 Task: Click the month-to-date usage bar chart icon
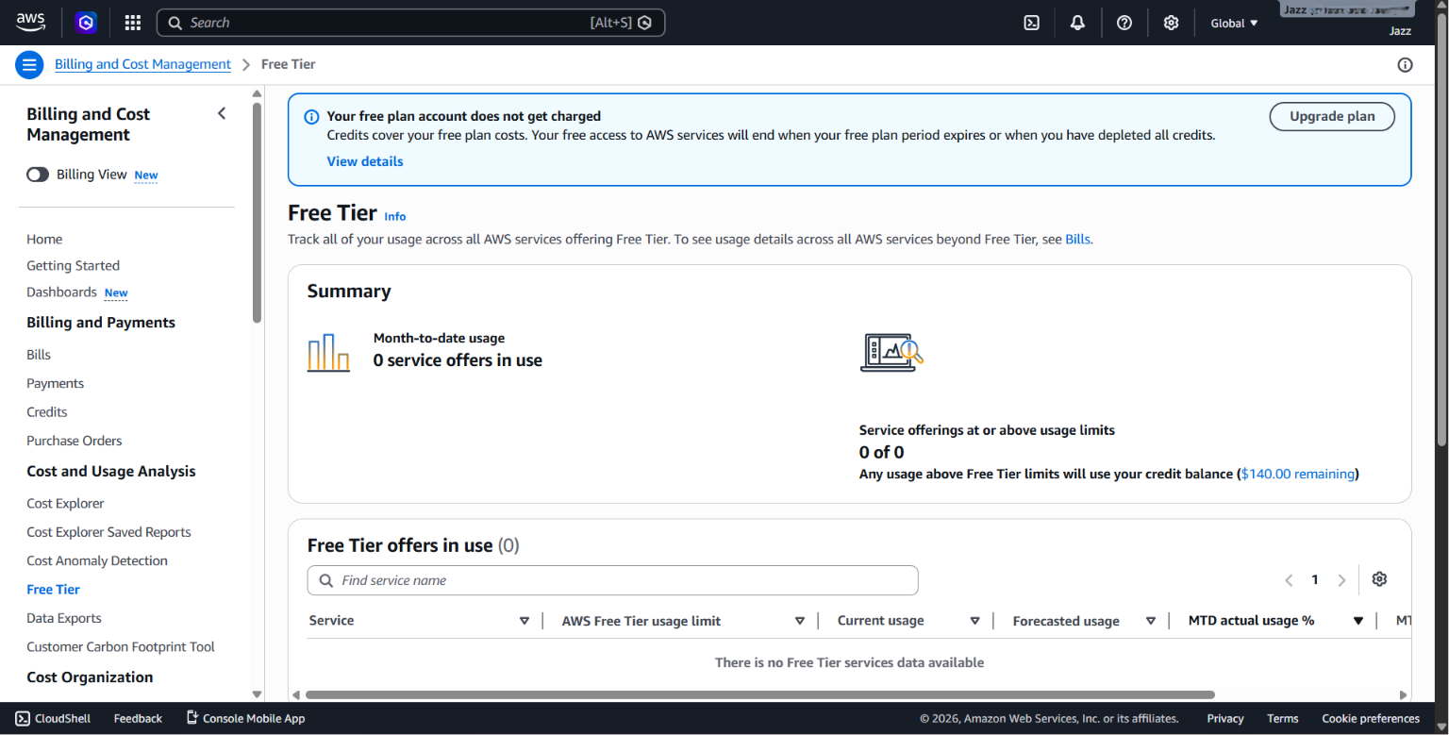(328, 353)
